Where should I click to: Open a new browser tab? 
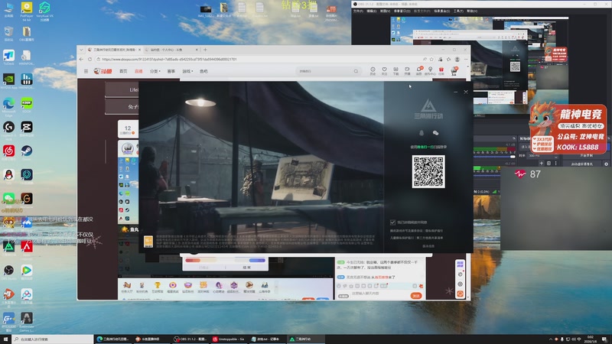pos(205,50)
